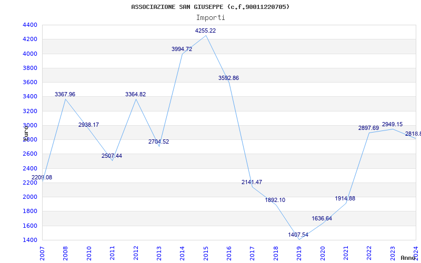Select the 2897.69 data label
The width and height of the screenshot is (421, 263).
tap(369, 128)
